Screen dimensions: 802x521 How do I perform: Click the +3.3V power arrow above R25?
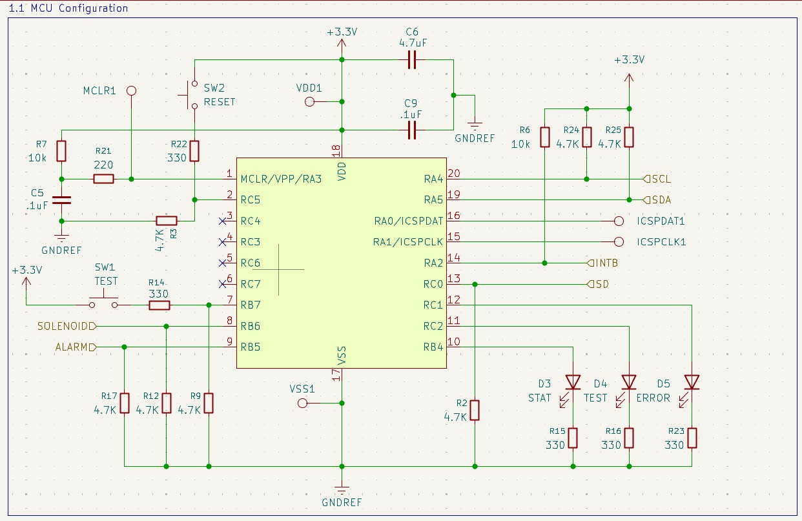[x=629, y=79]
